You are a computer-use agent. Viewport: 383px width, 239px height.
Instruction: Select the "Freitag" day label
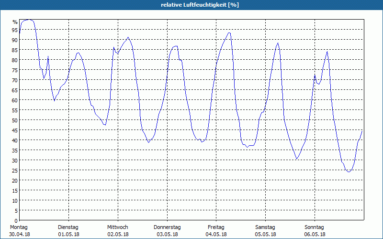(216, 227)
